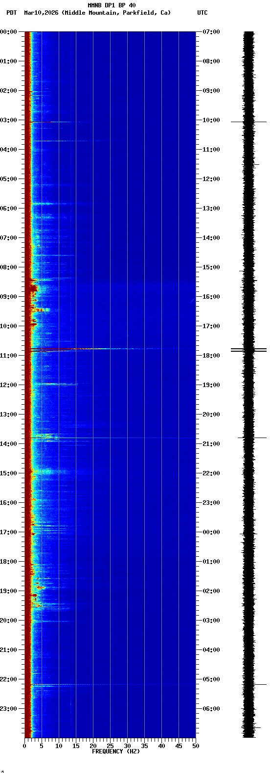Click the "00:00" label on the UTC axis

(211, 532)
